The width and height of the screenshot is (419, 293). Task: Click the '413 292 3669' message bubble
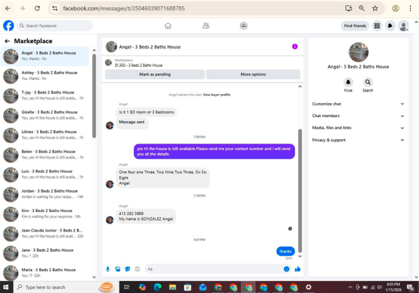click(x=146, y=216)
